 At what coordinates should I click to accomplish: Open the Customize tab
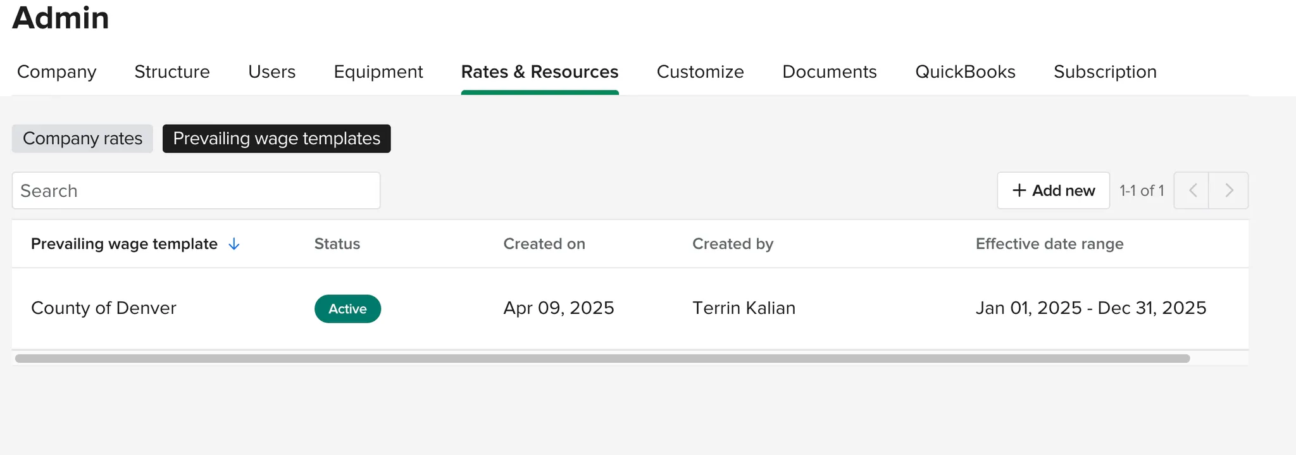(701, 72)
